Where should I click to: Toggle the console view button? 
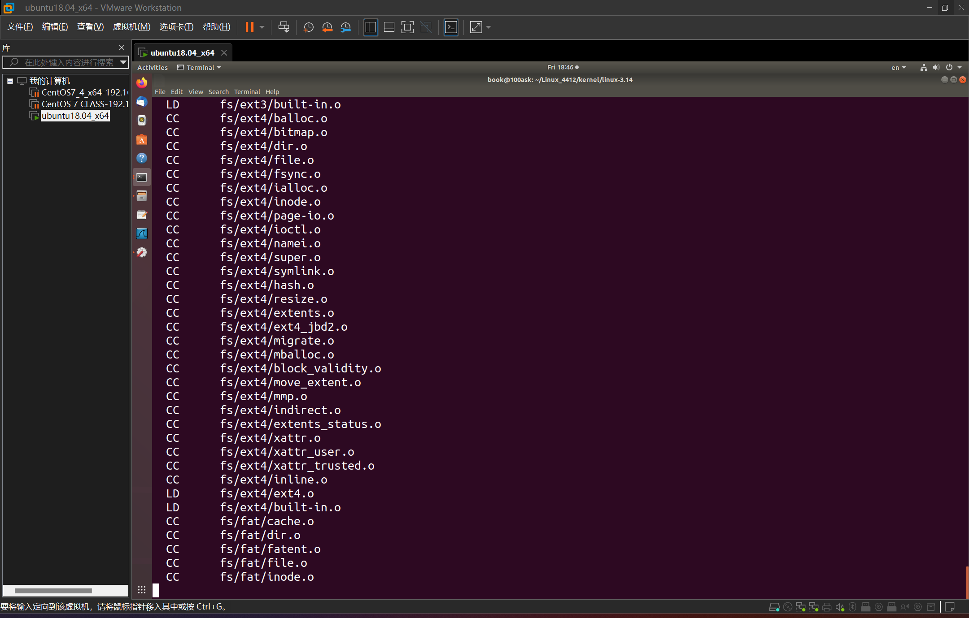[451, 27]
